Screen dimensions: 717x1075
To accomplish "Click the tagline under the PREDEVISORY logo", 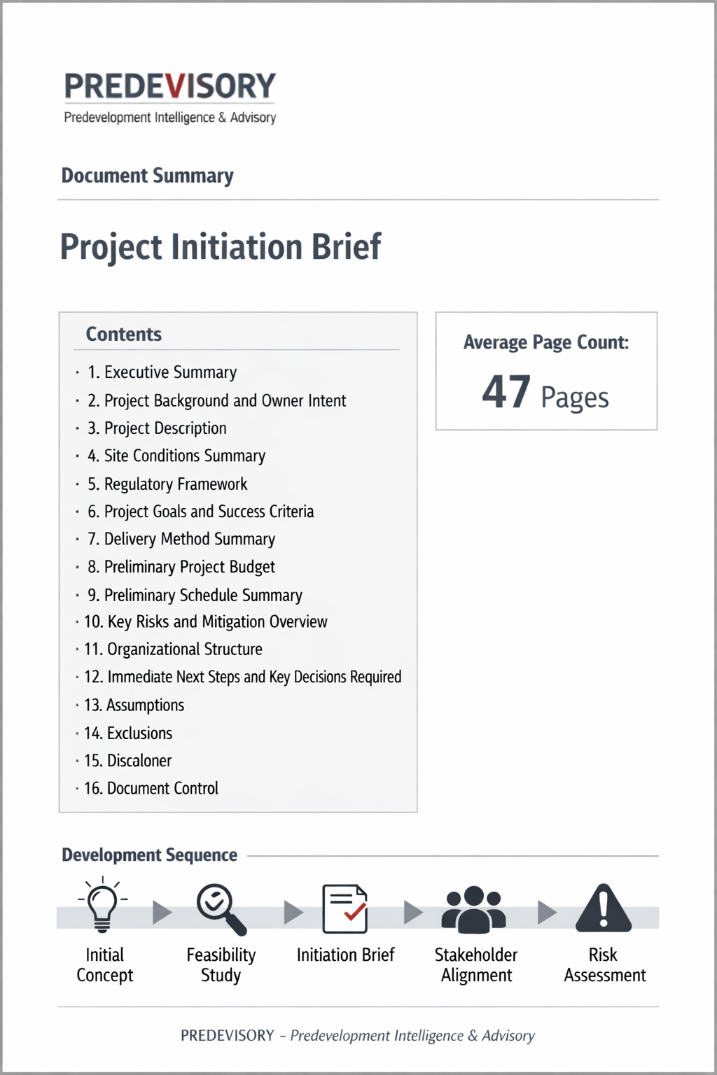I will coord(170,118).
